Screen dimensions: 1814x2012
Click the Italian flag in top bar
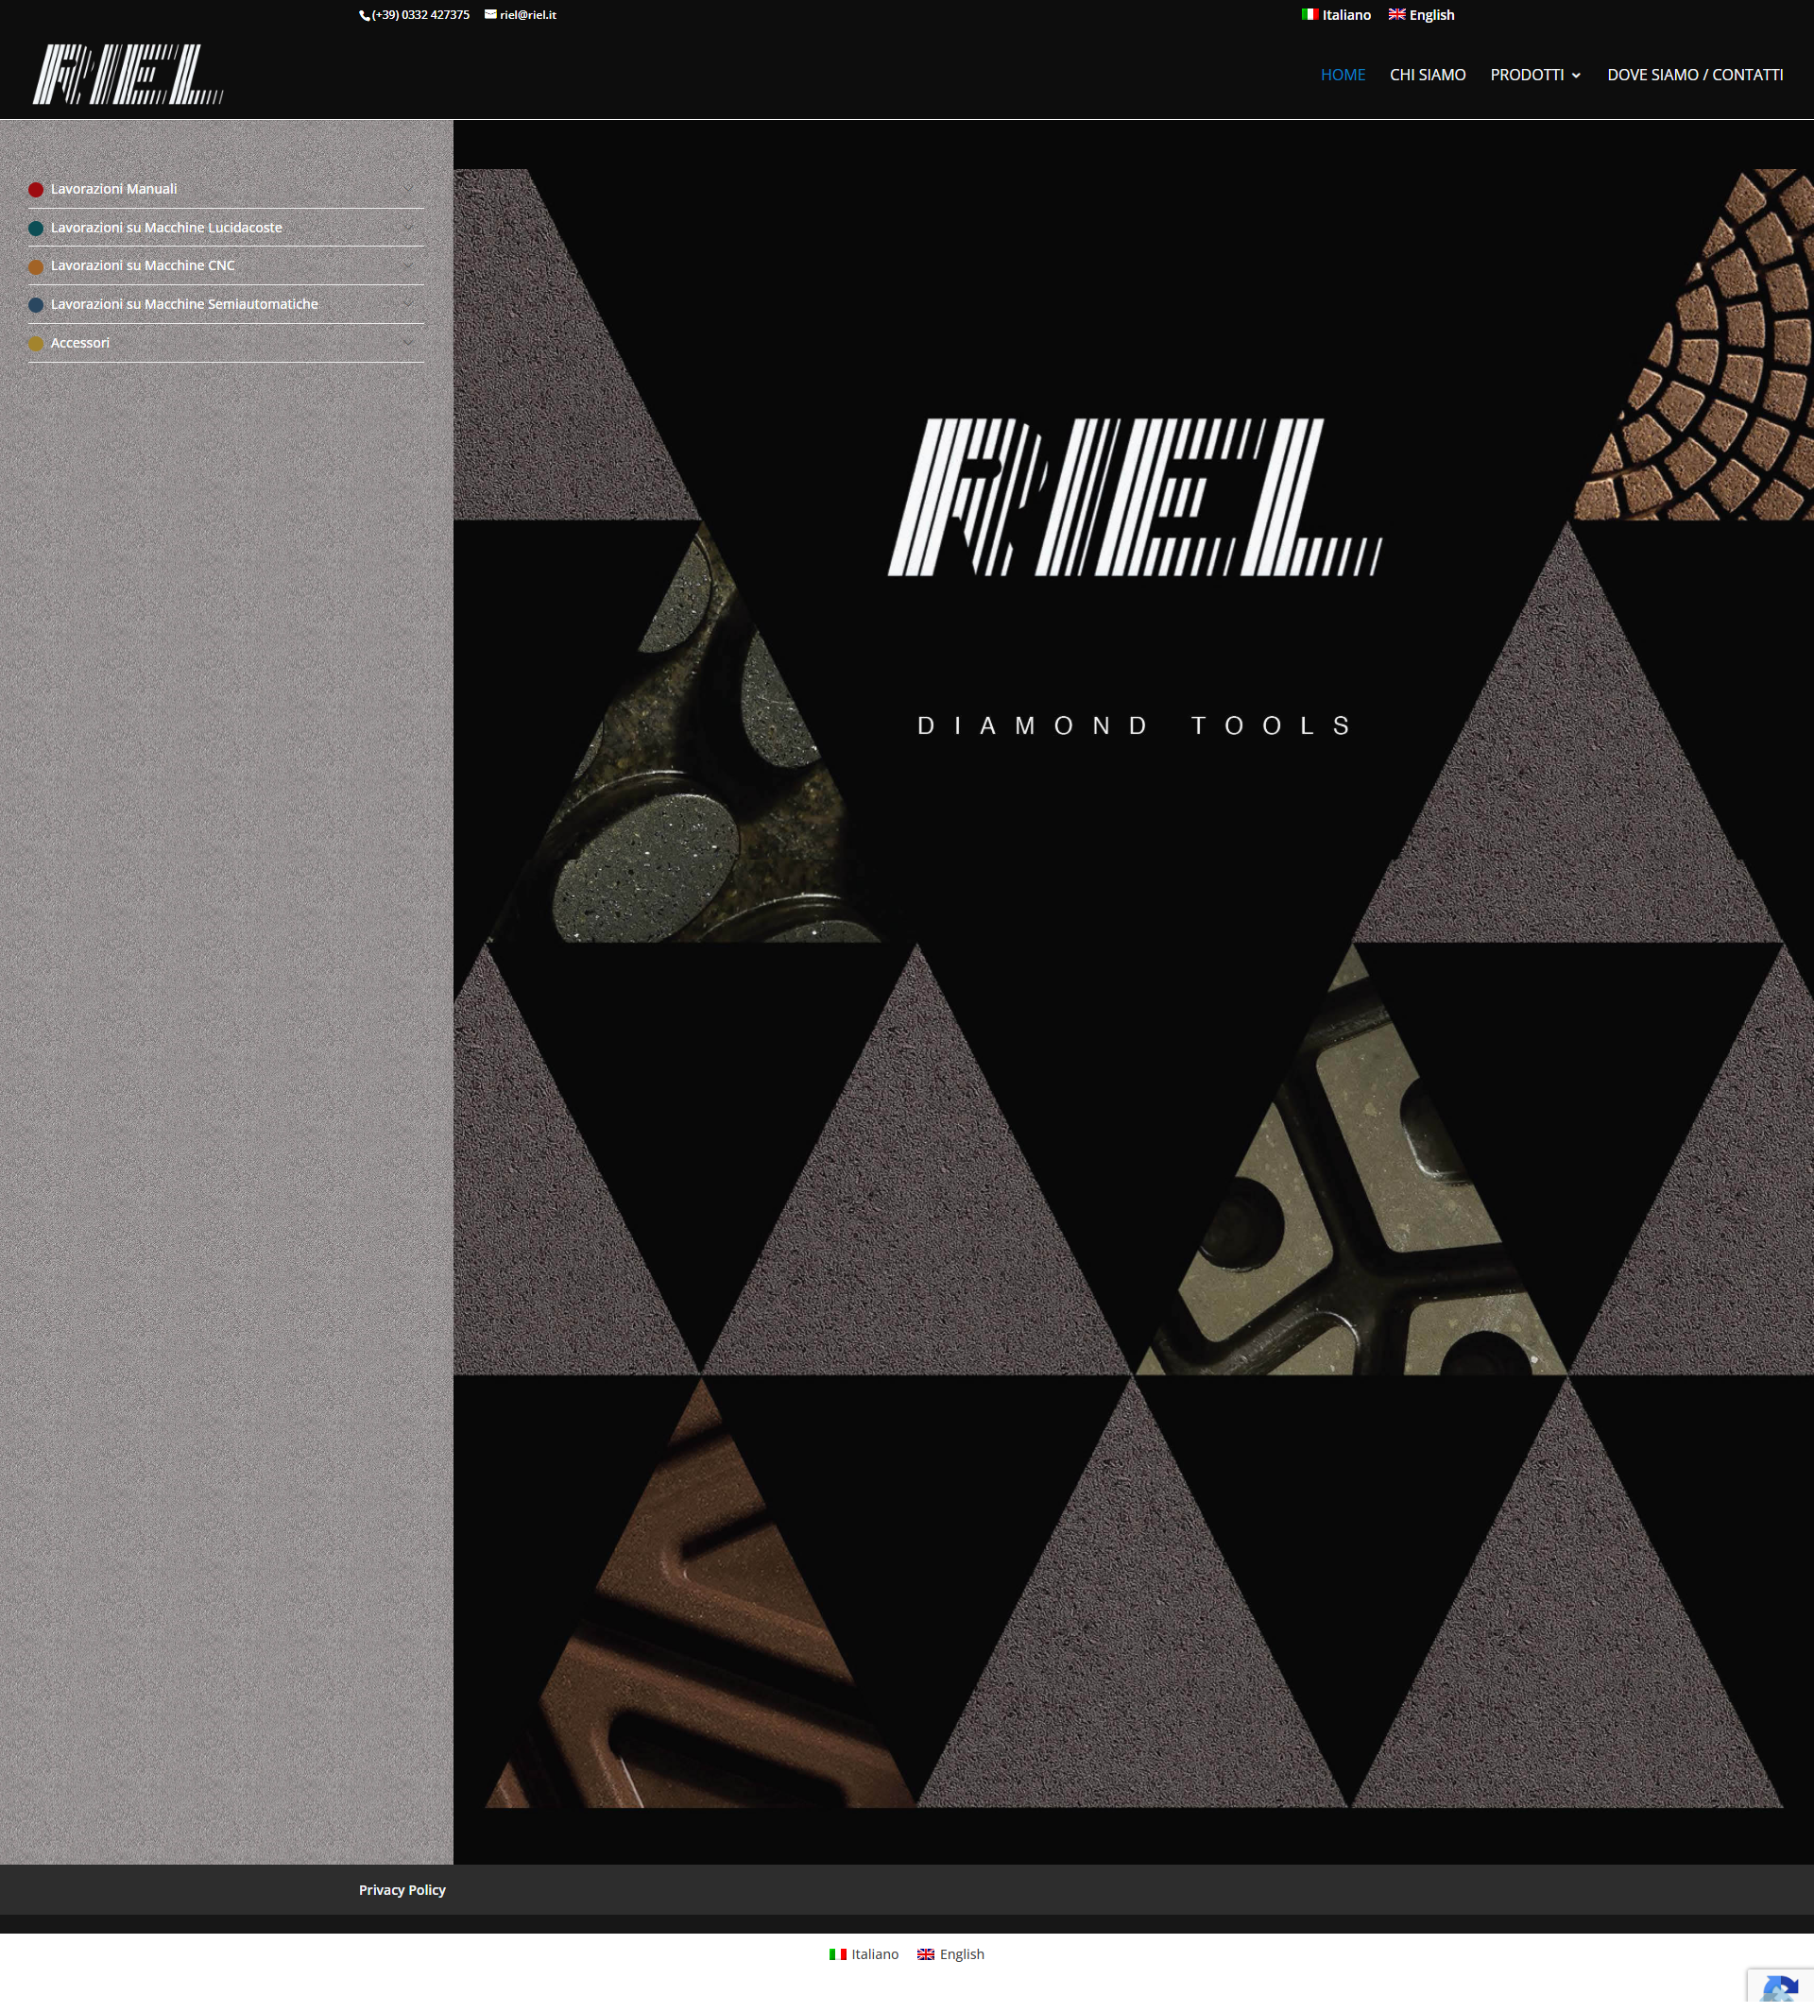coord(1309,14)
